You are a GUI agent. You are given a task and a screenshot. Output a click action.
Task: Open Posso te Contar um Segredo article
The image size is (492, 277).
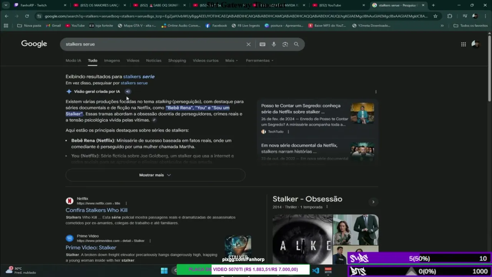(301, 108)
